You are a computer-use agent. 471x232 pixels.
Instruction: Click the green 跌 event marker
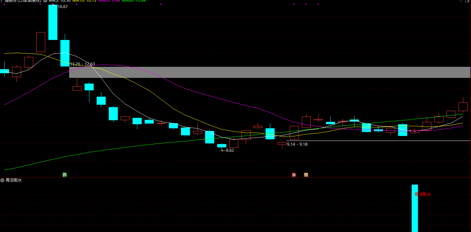tap(65, 175)
